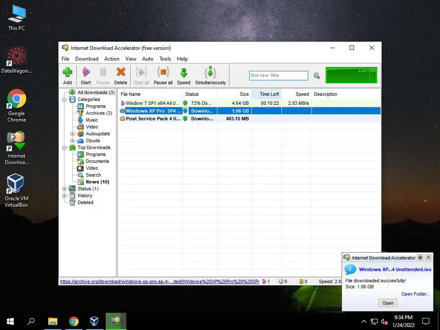Select the Clouds tree item
440x330 pixels.
(93, 141)
